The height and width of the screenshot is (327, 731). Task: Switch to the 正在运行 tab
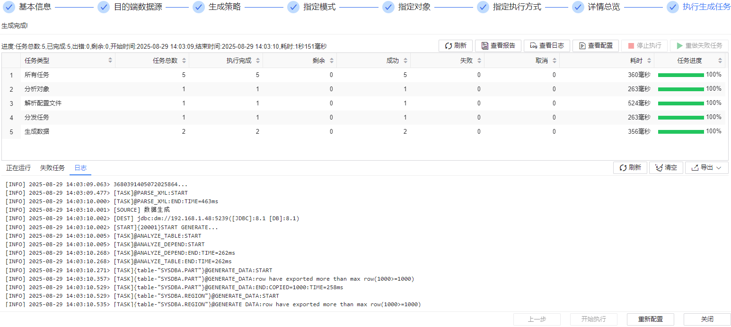click(18, 168)
